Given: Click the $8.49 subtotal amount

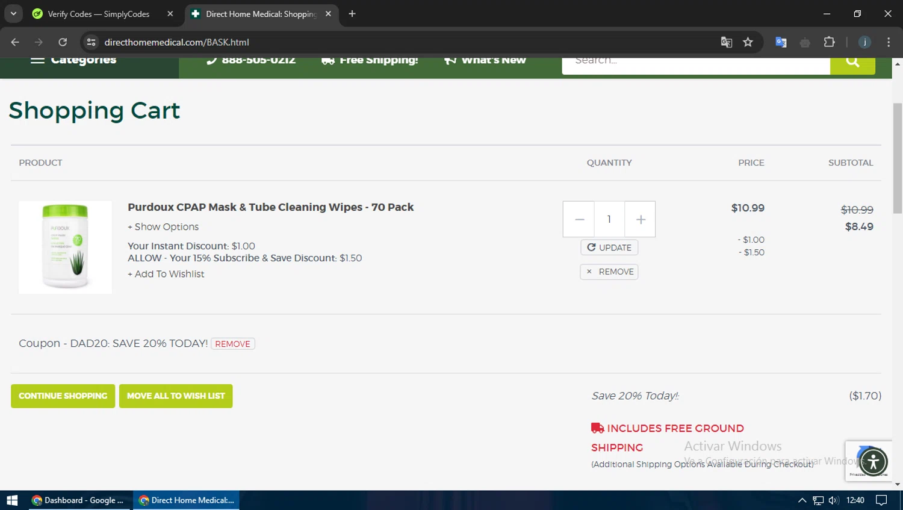Looking at the screenshot, I should pyautogui.click(x=859, y=227).
